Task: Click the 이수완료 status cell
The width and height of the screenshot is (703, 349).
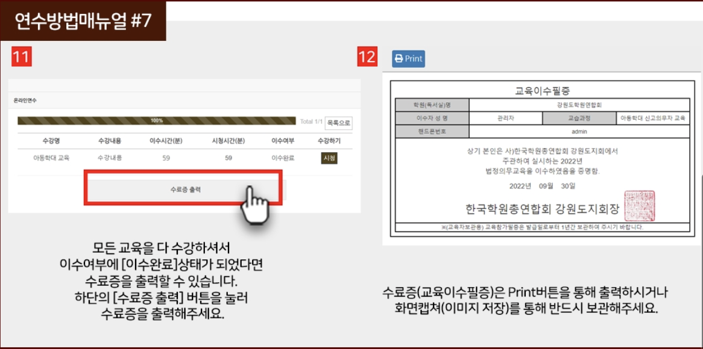Action: click(x=283, y=158)
